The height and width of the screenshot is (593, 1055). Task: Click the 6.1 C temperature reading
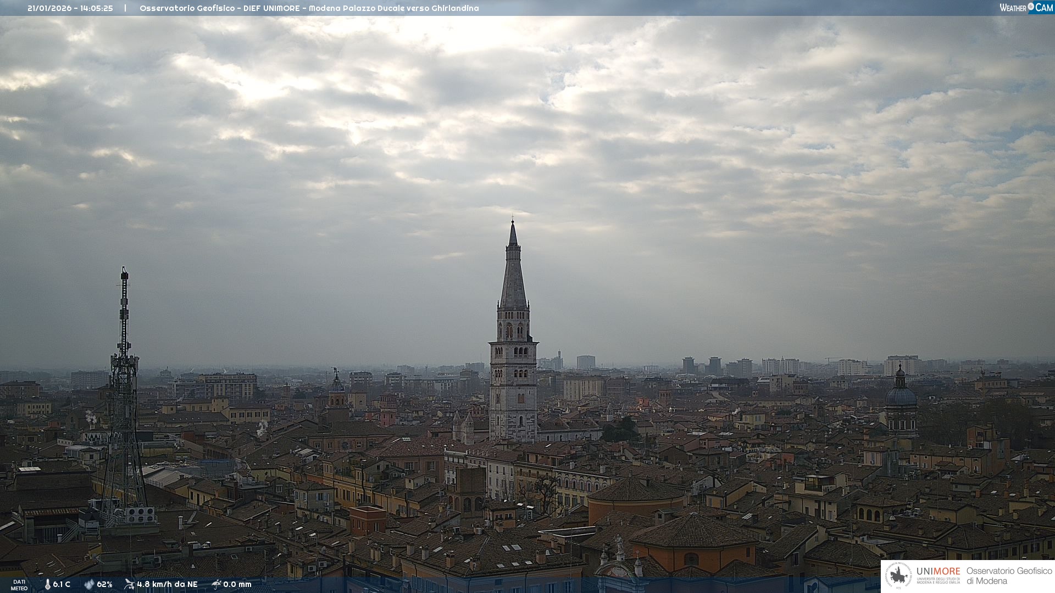tap(62, 584)
